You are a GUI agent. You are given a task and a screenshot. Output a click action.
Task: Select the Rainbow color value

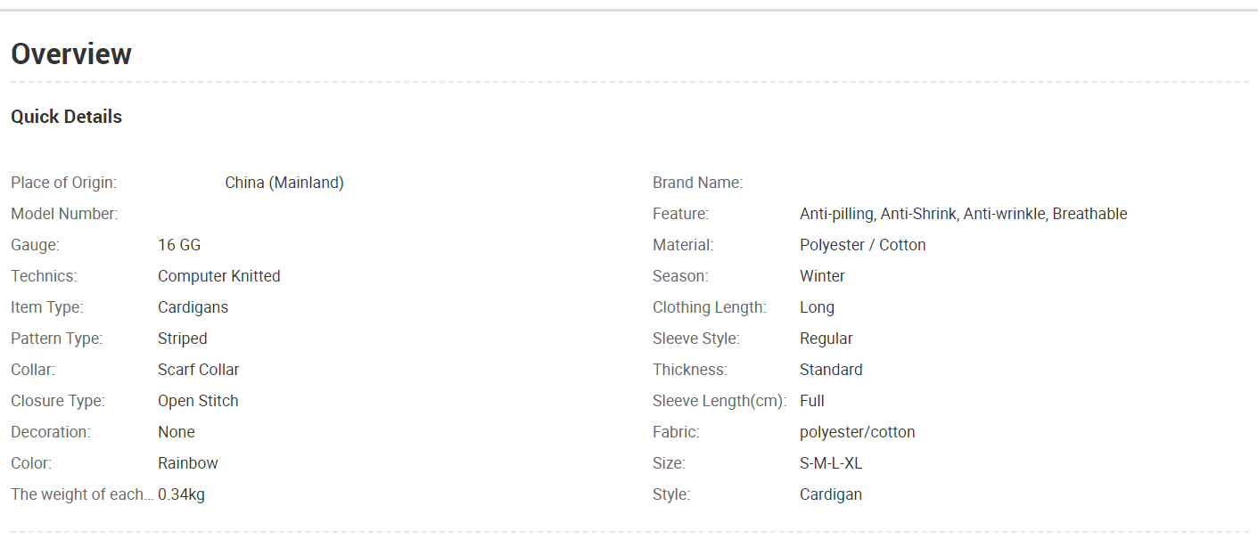click(x=188, y=463)
